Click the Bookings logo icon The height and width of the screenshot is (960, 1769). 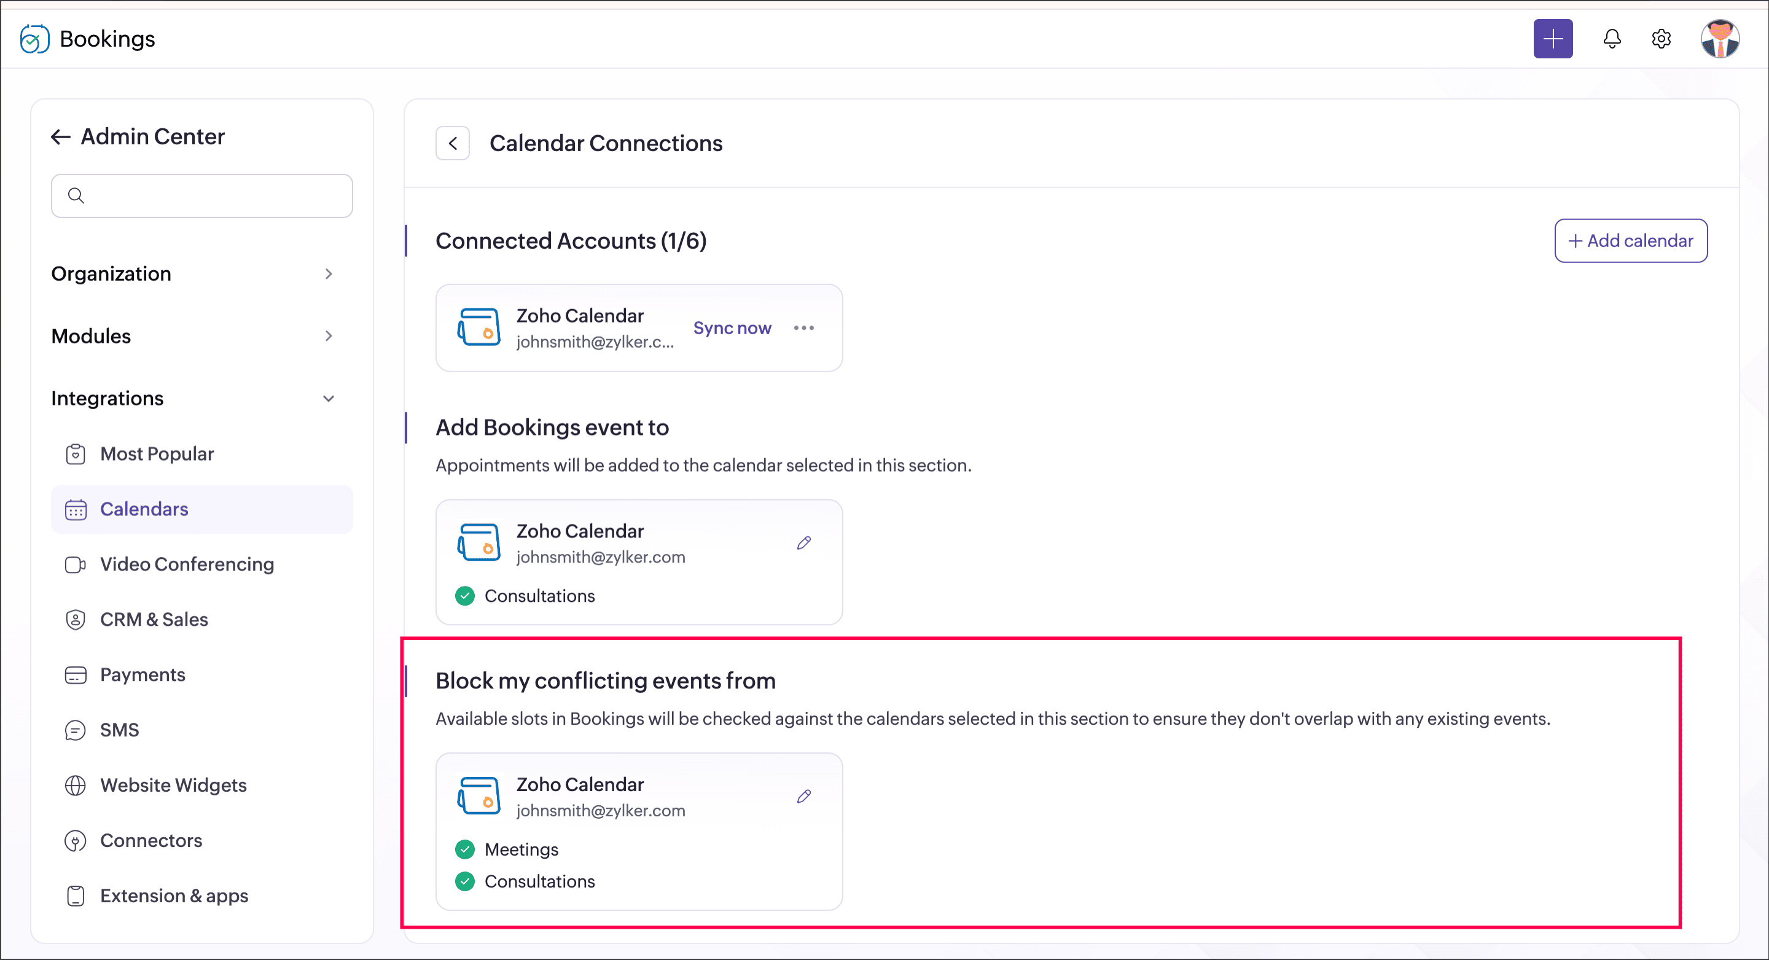[34, 39]
